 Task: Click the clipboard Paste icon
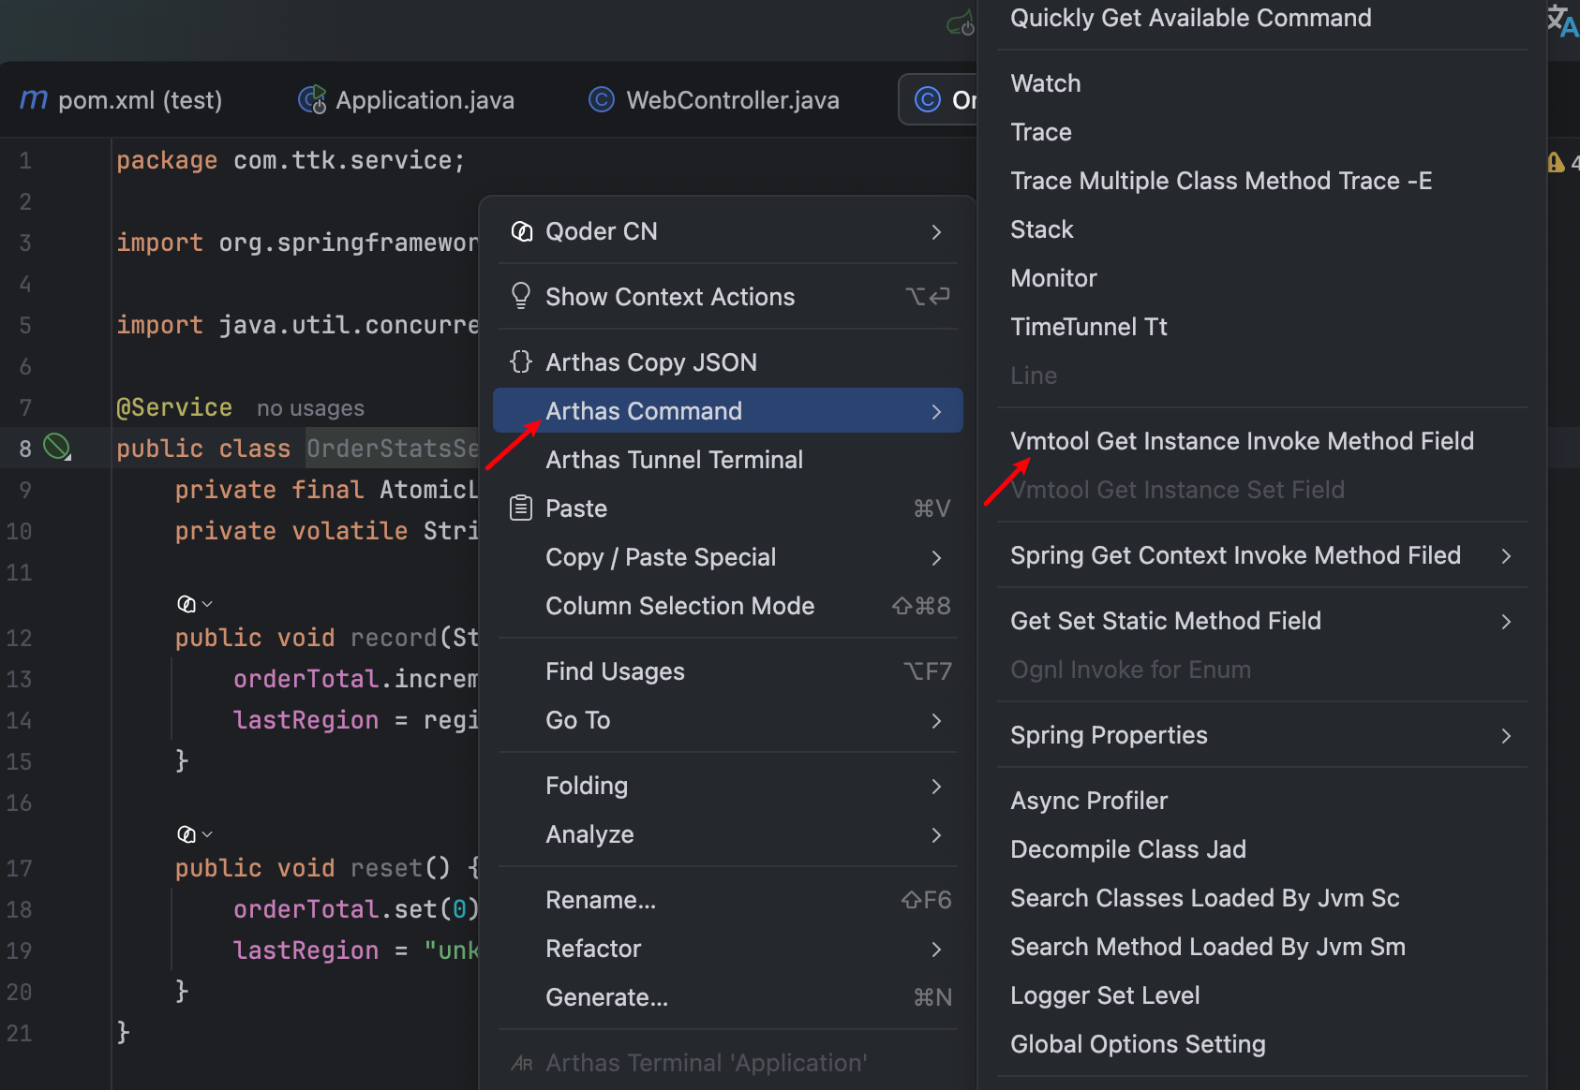521,508
